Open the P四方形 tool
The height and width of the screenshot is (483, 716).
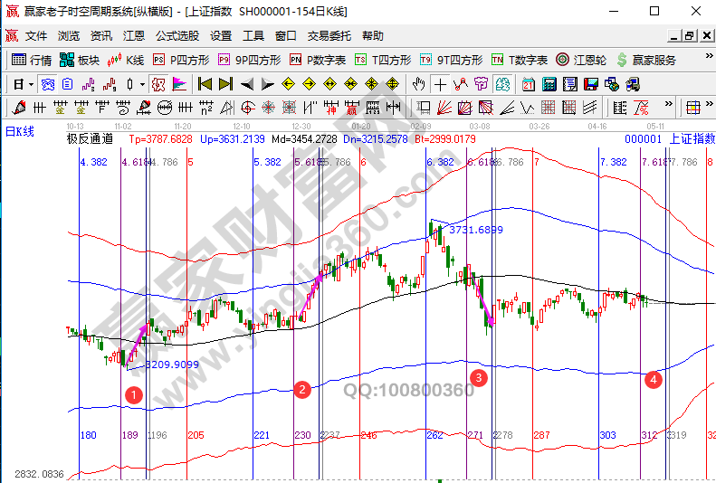180,60
